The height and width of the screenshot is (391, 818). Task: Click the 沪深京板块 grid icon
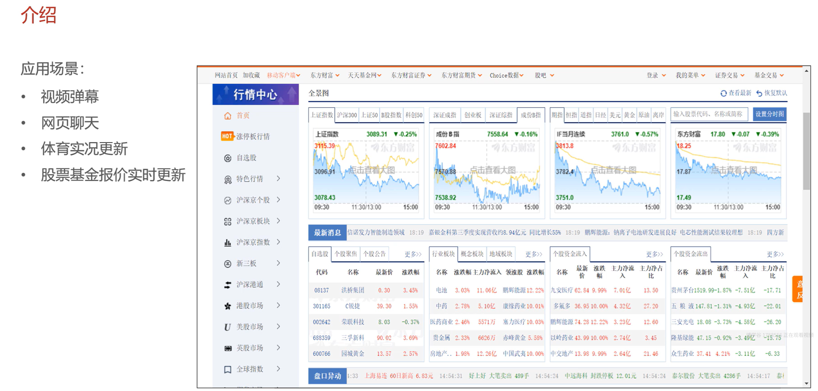pos(228,222)
